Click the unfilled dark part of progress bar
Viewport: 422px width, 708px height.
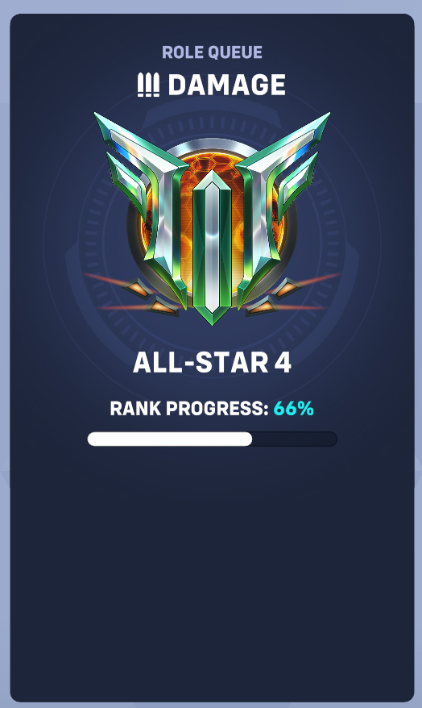(x=295, y=439)
